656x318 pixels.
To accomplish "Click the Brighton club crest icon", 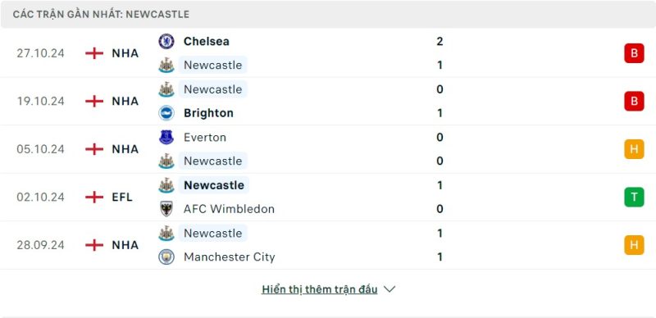I will (166, 113).
